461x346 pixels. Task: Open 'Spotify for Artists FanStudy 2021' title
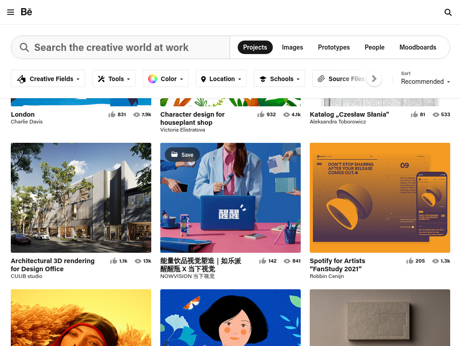point(337,265)
